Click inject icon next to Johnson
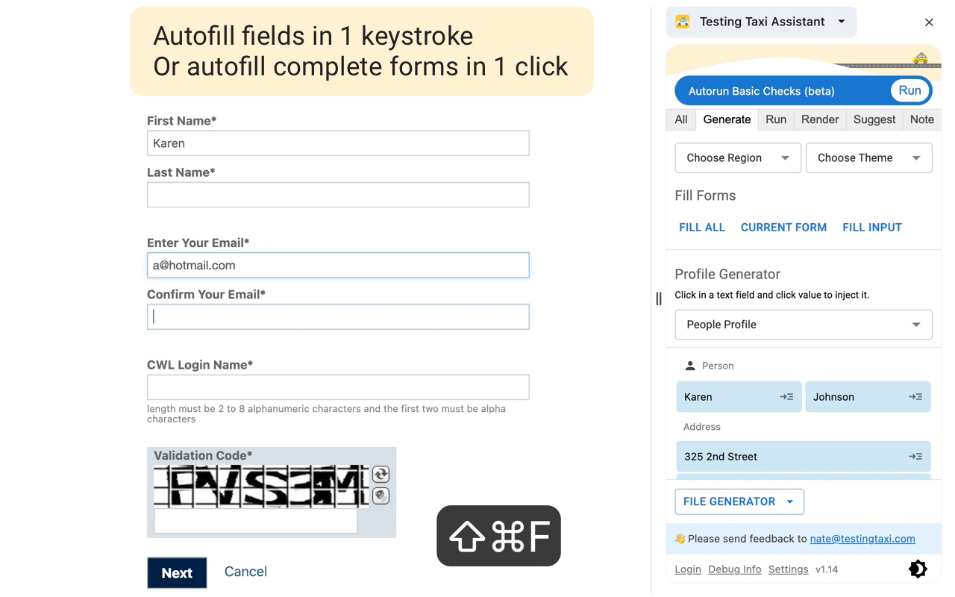The width and height of the screenshot is (955, 597). pyautogui.click(x=915, y=397)
